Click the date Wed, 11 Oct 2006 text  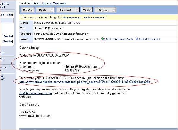tap(57, 23)
